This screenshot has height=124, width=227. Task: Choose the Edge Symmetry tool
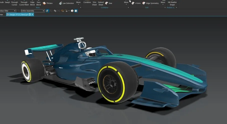pyautogui.click(x=150, y=3)
